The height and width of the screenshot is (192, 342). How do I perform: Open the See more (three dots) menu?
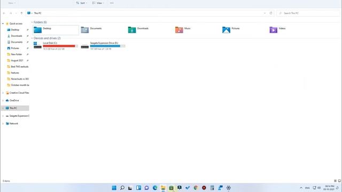[x=112, y=3]
